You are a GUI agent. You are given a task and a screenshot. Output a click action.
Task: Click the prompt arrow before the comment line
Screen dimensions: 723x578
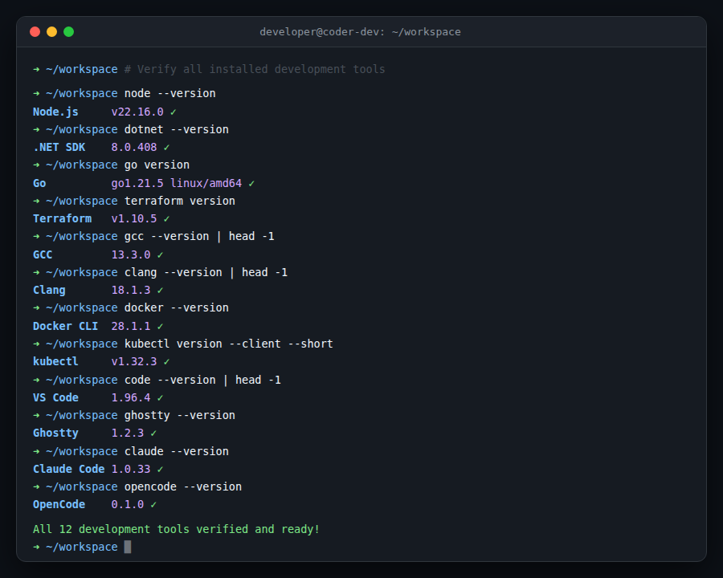pos(36,69)
